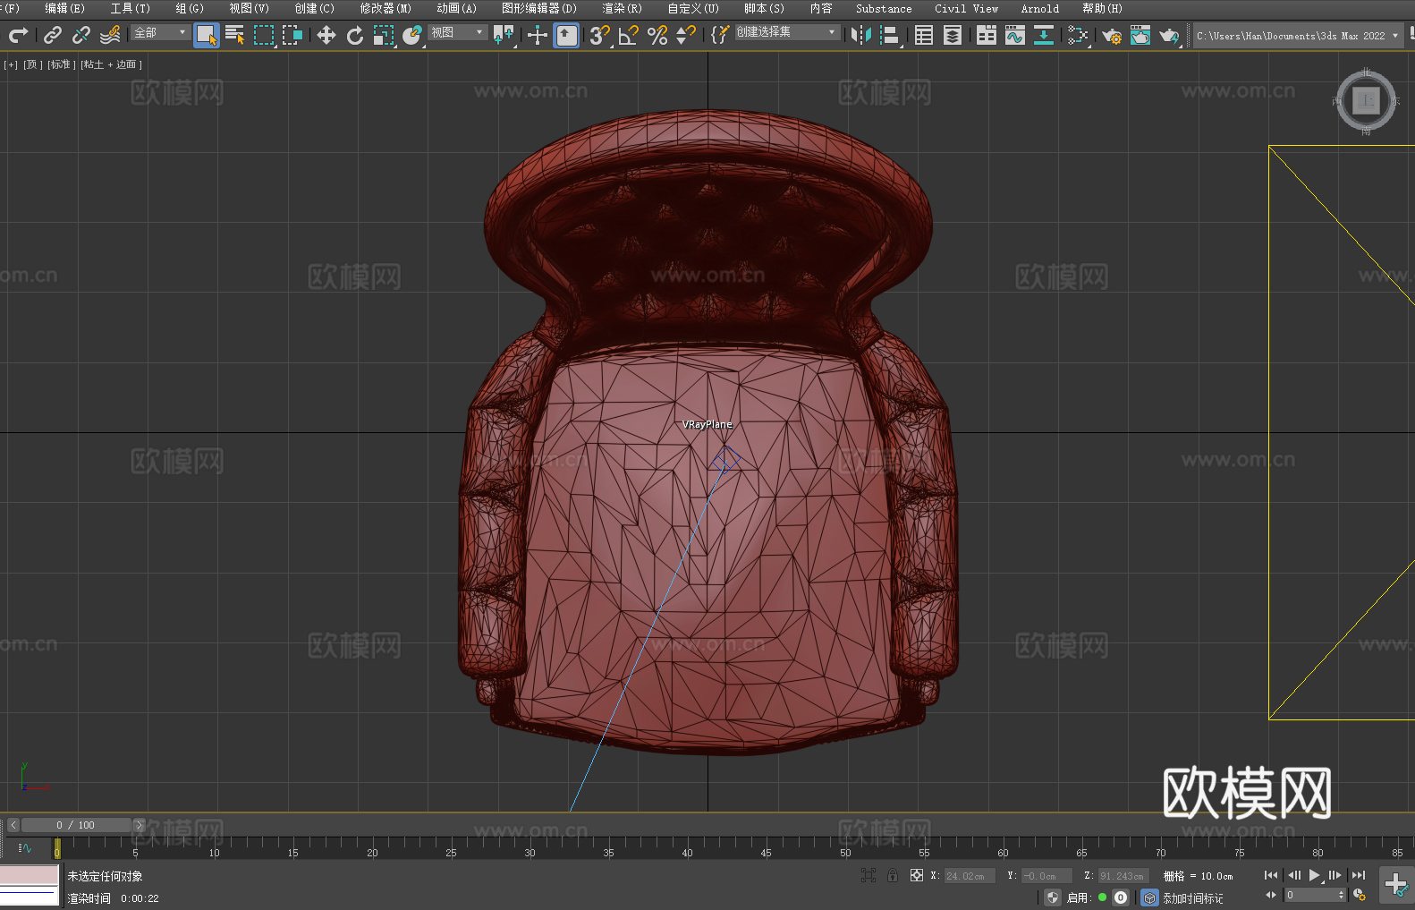Screen dimensions: 1415x910
Task: Click Use Pivot Point Center icon
Action: pyautogui.click(x=504, y=35)
